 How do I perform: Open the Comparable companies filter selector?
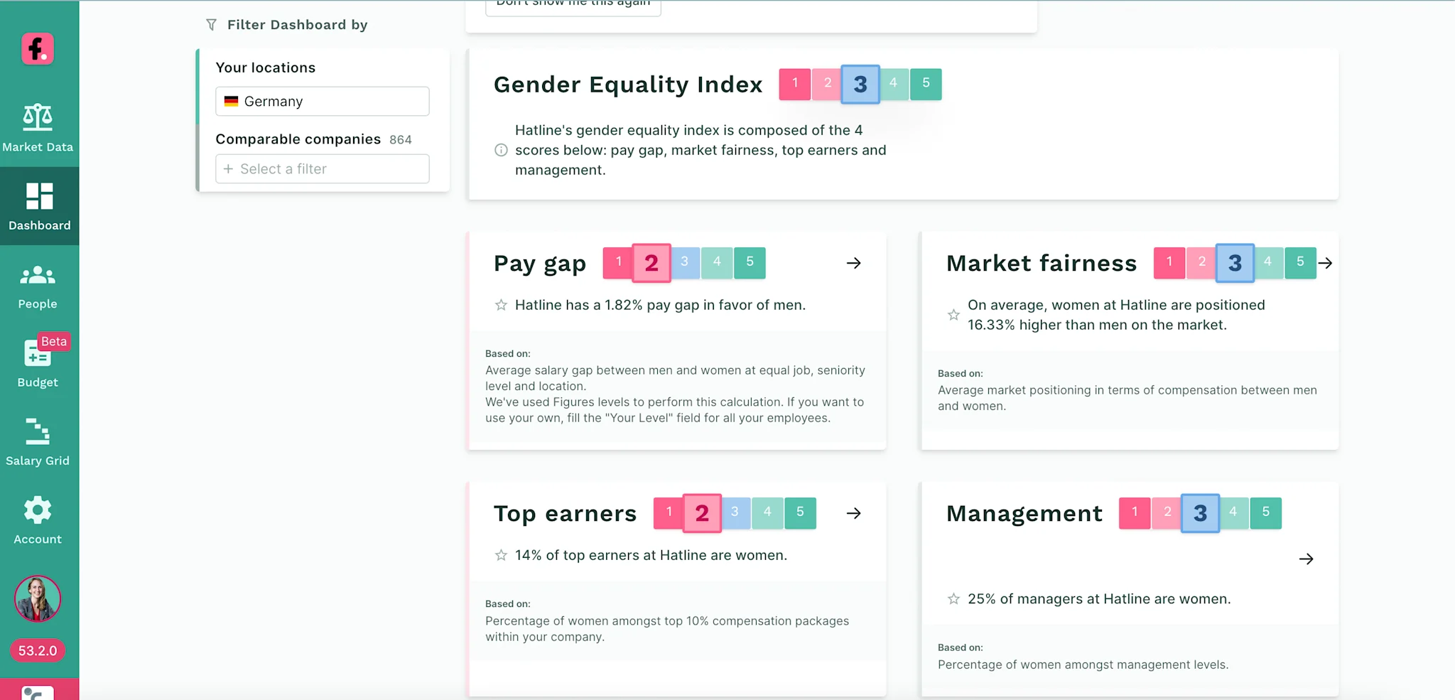click(x=321, y=168)
